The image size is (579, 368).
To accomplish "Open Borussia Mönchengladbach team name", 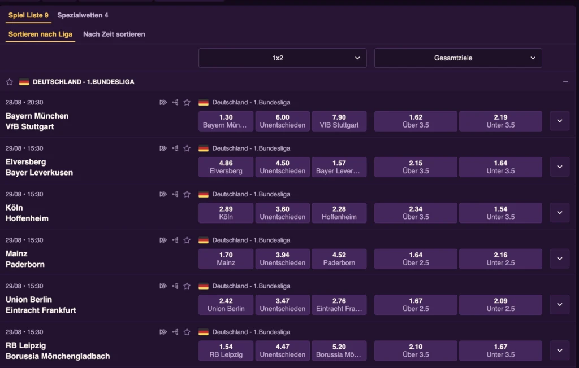I will (x=58, y=356).
